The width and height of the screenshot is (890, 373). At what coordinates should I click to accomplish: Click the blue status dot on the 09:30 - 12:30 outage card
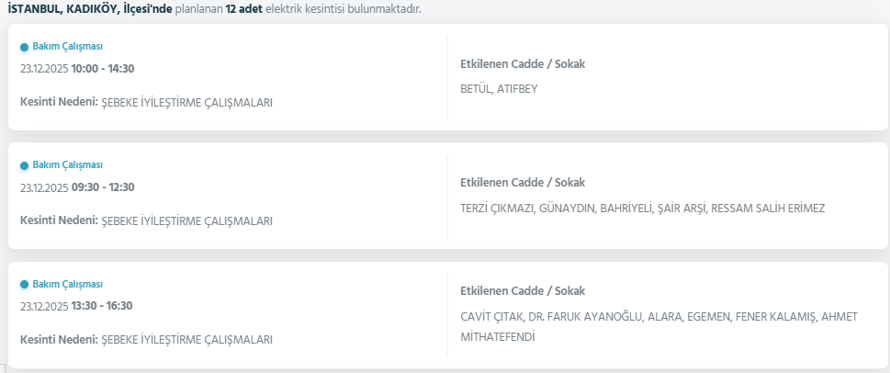point(24,166)
